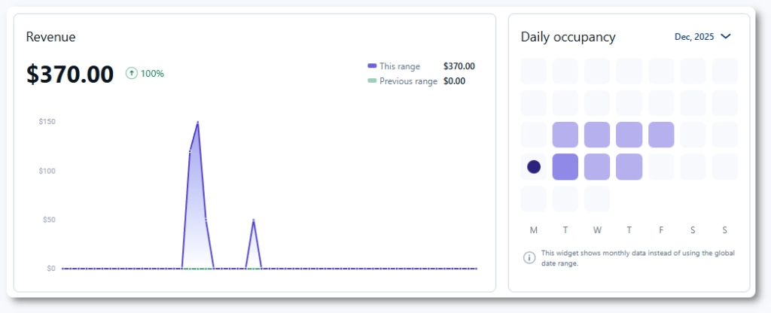Click the darkest purple Tuesday occupancy cell
This screenshot has width=771, height=313.
point(565,167)
